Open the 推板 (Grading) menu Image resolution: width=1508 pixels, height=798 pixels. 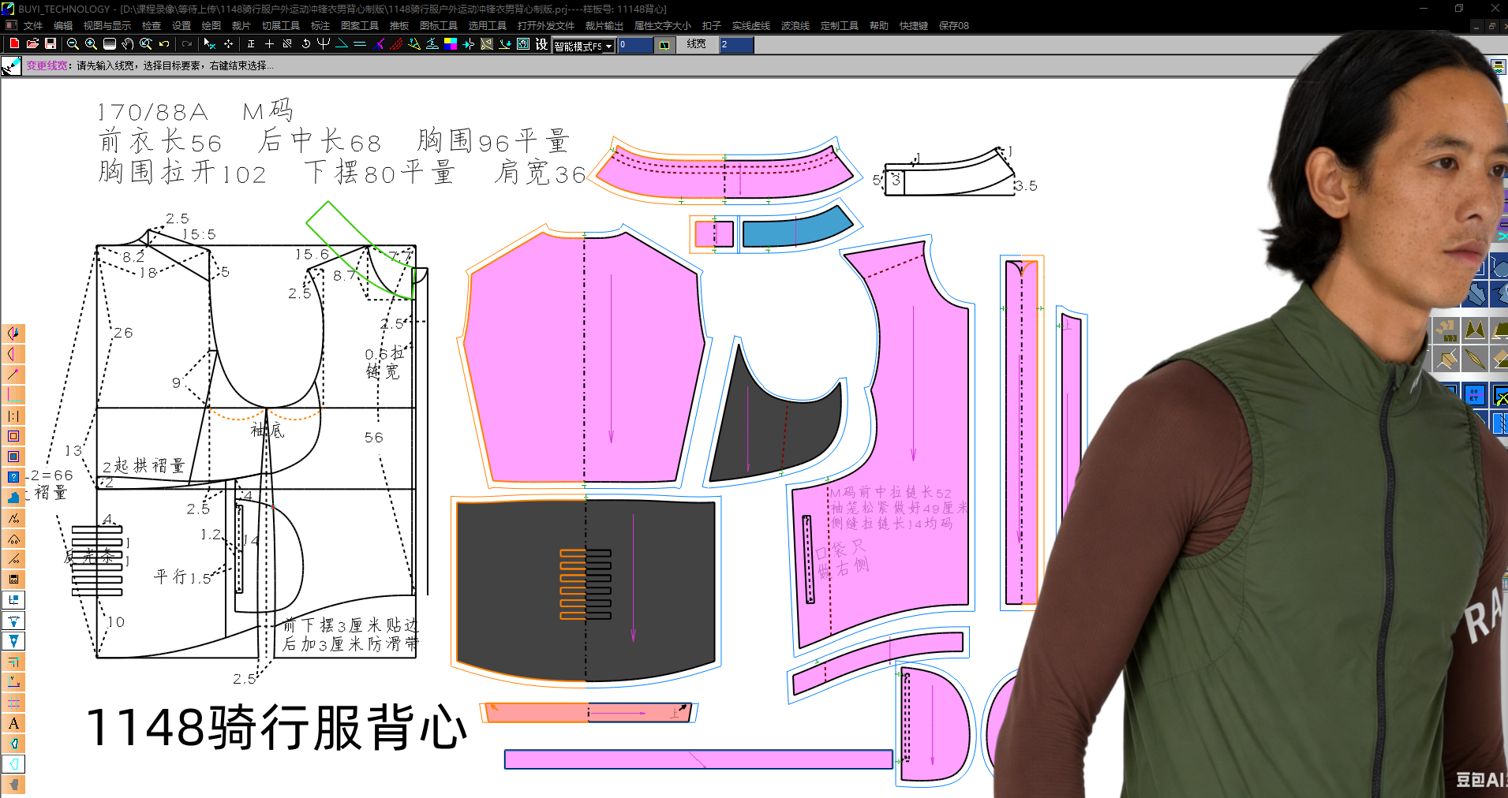(x=399, y=25)
